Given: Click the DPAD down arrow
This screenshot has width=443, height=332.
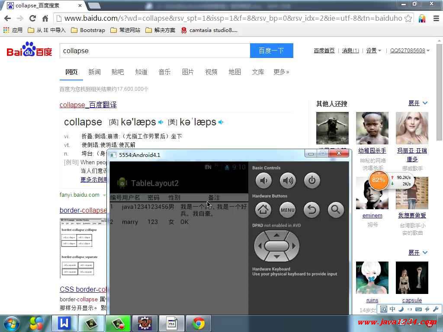Looking at the screenshot, I should (276, 256).
